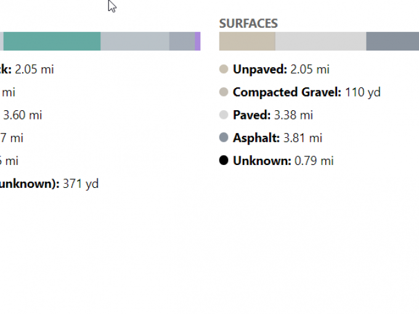Click the Asphalt legend dot

click(224, 138)
